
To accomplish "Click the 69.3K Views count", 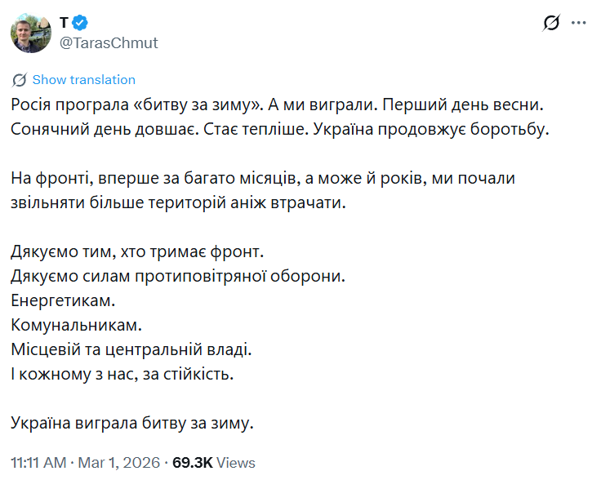I will [x=214, y=463].
